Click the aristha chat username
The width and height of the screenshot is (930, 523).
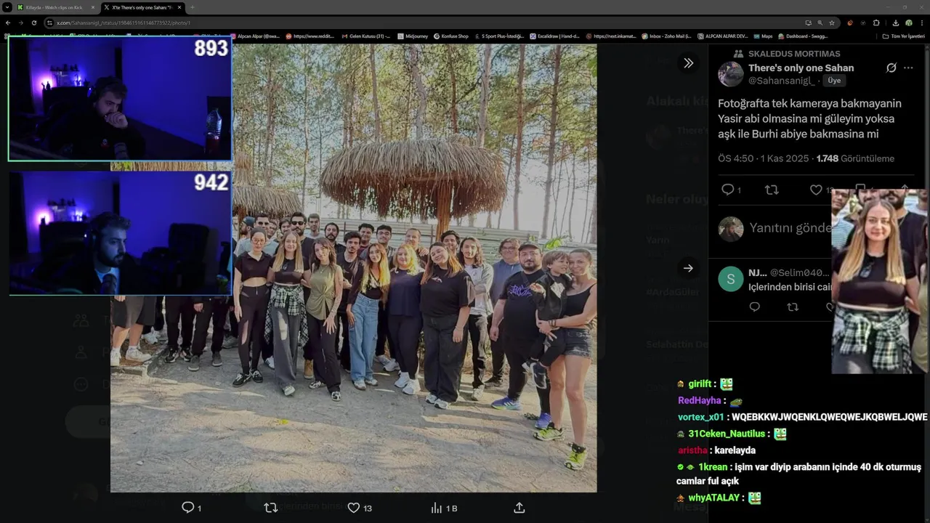(x=692, y=450)
